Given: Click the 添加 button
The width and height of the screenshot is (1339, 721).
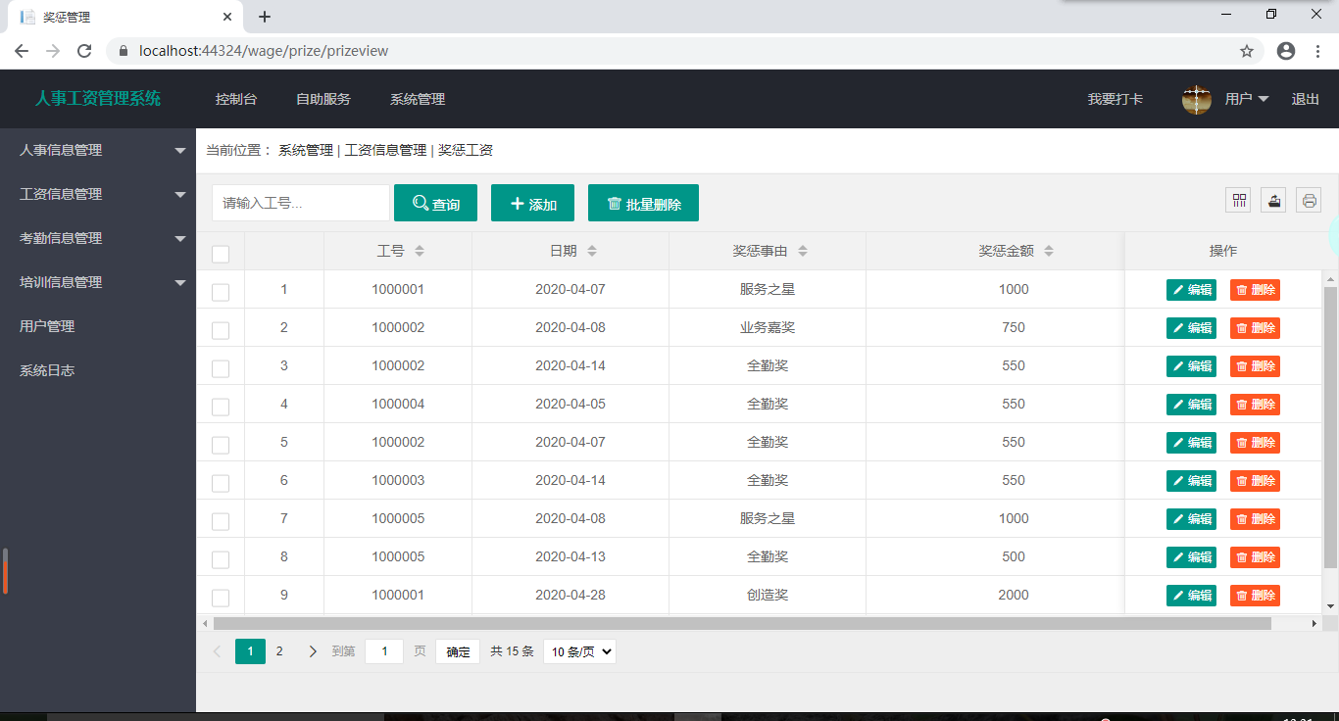Looking at the screenshot, I should [x=532, y=203].
